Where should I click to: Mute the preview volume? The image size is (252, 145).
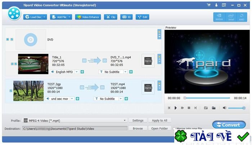tap(225, 108)
